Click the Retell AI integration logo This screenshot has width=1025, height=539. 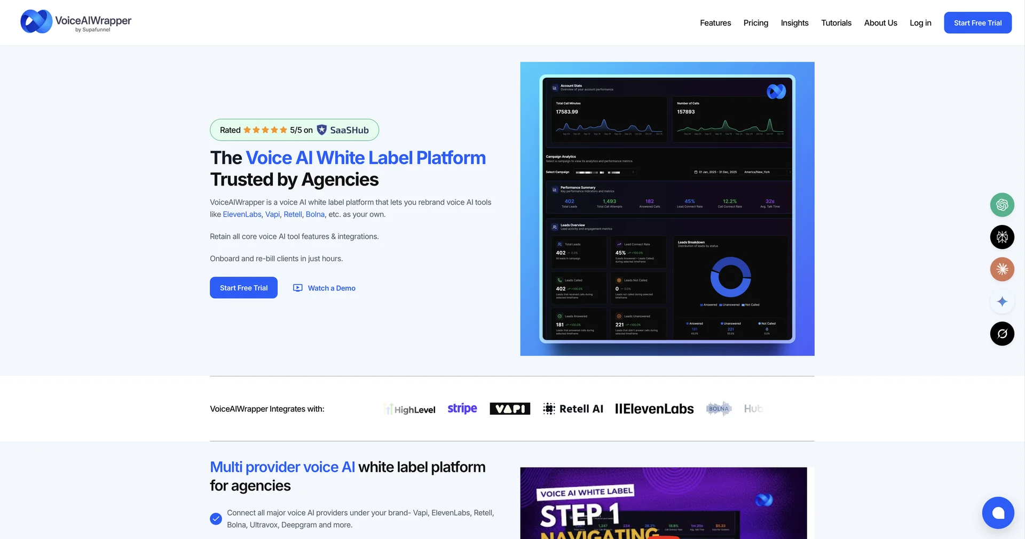click(572, 408)
